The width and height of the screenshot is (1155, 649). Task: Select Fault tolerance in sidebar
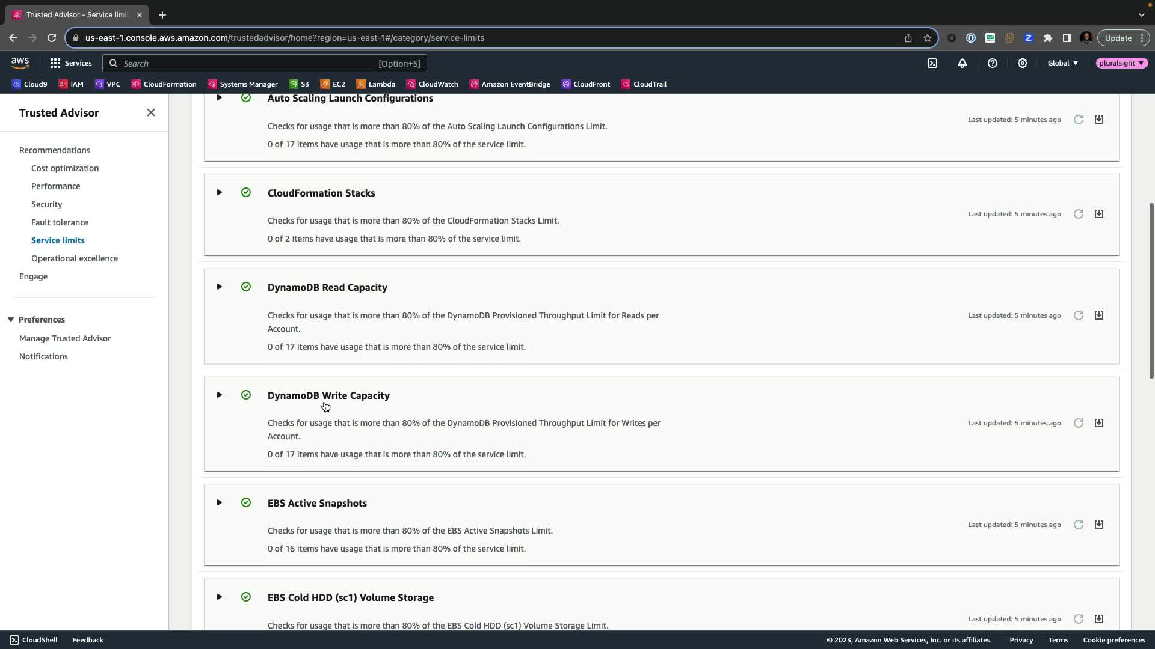[x=60, y=222]
